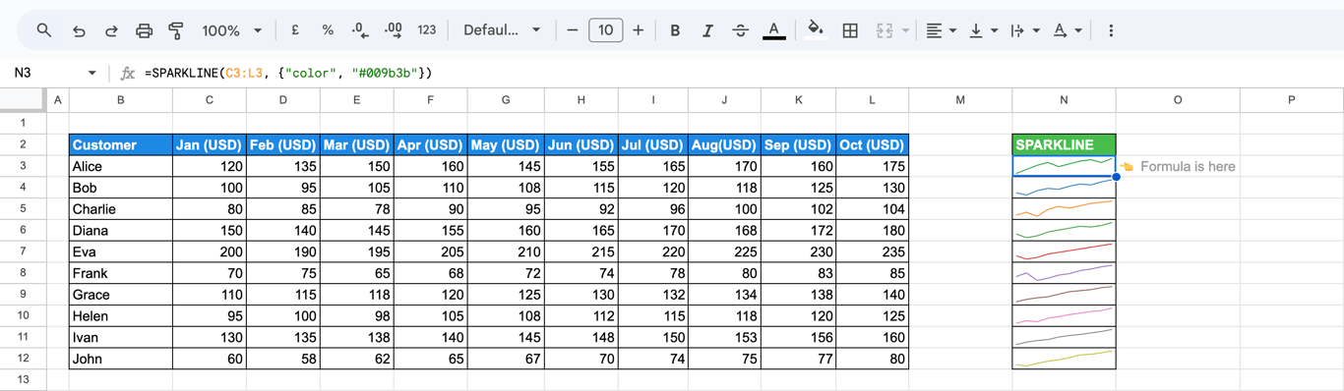Click the select all corner box
This screenshot has height=391, width=1344.
(23, 99)
